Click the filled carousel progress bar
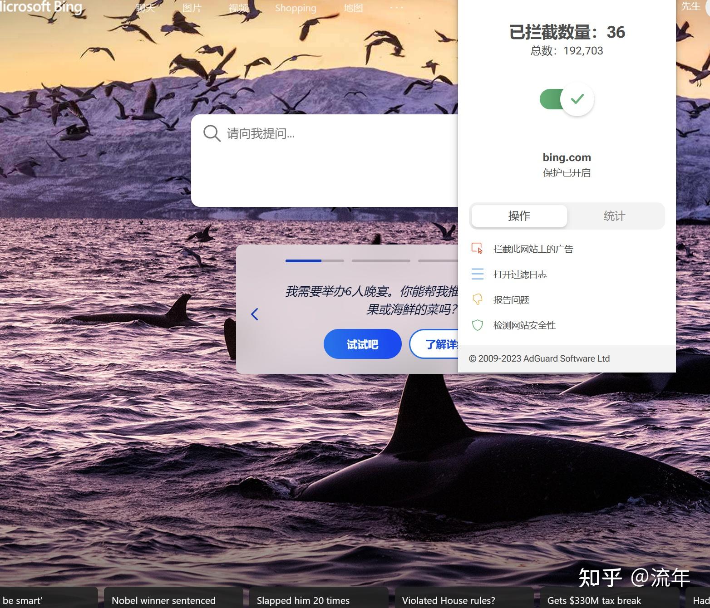The height and width of the screenshot is (608, 710). click(x=303, y=261)
